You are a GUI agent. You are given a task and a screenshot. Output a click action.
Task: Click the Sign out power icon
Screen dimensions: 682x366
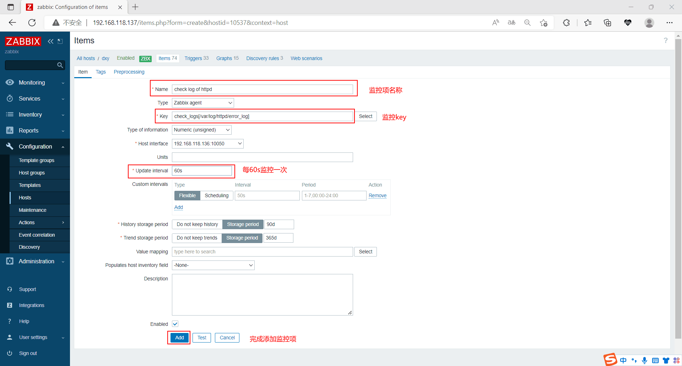click(10, 353)
